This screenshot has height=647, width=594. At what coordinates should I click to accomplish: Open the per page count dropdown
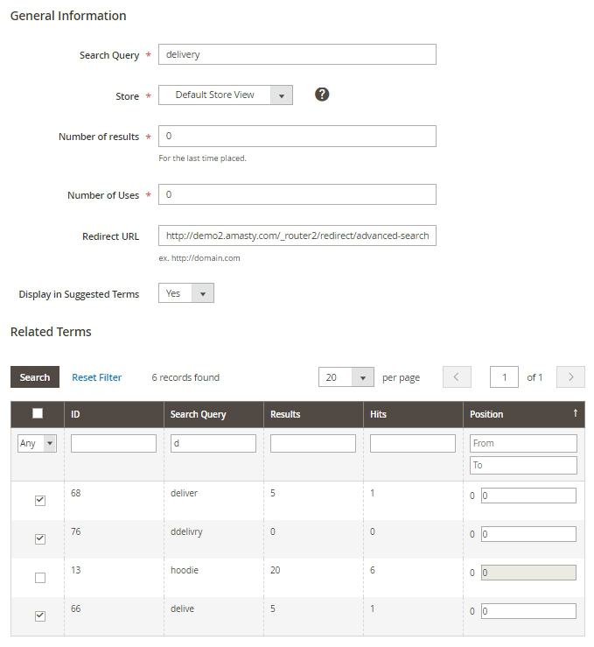pos(346,377)
